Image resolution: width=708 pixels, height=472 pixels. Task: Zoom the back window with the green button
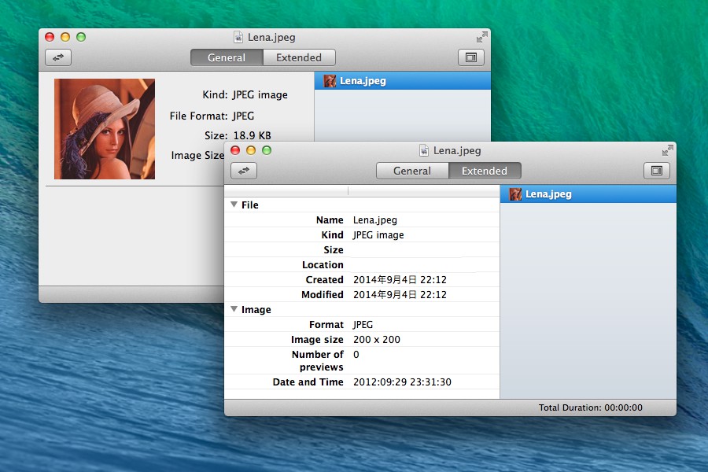pyautogui.click(x=81, y=37)
